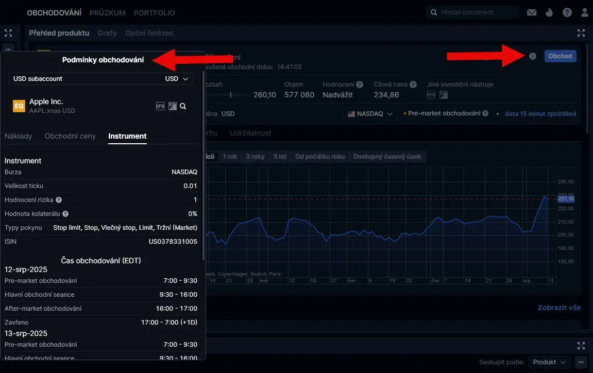This screenshot has width=593, height=373.
Task: Show info for Hodnota kolaterálu
Action: point(65,214)
